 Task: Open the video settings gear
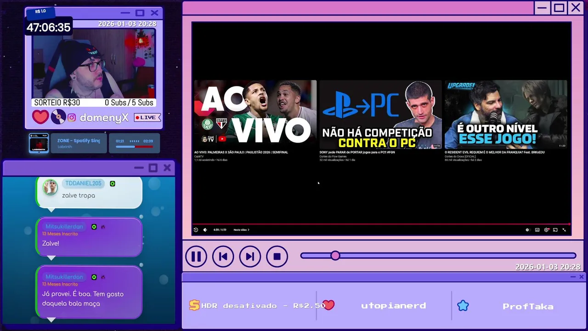click(x=546, y=230)
